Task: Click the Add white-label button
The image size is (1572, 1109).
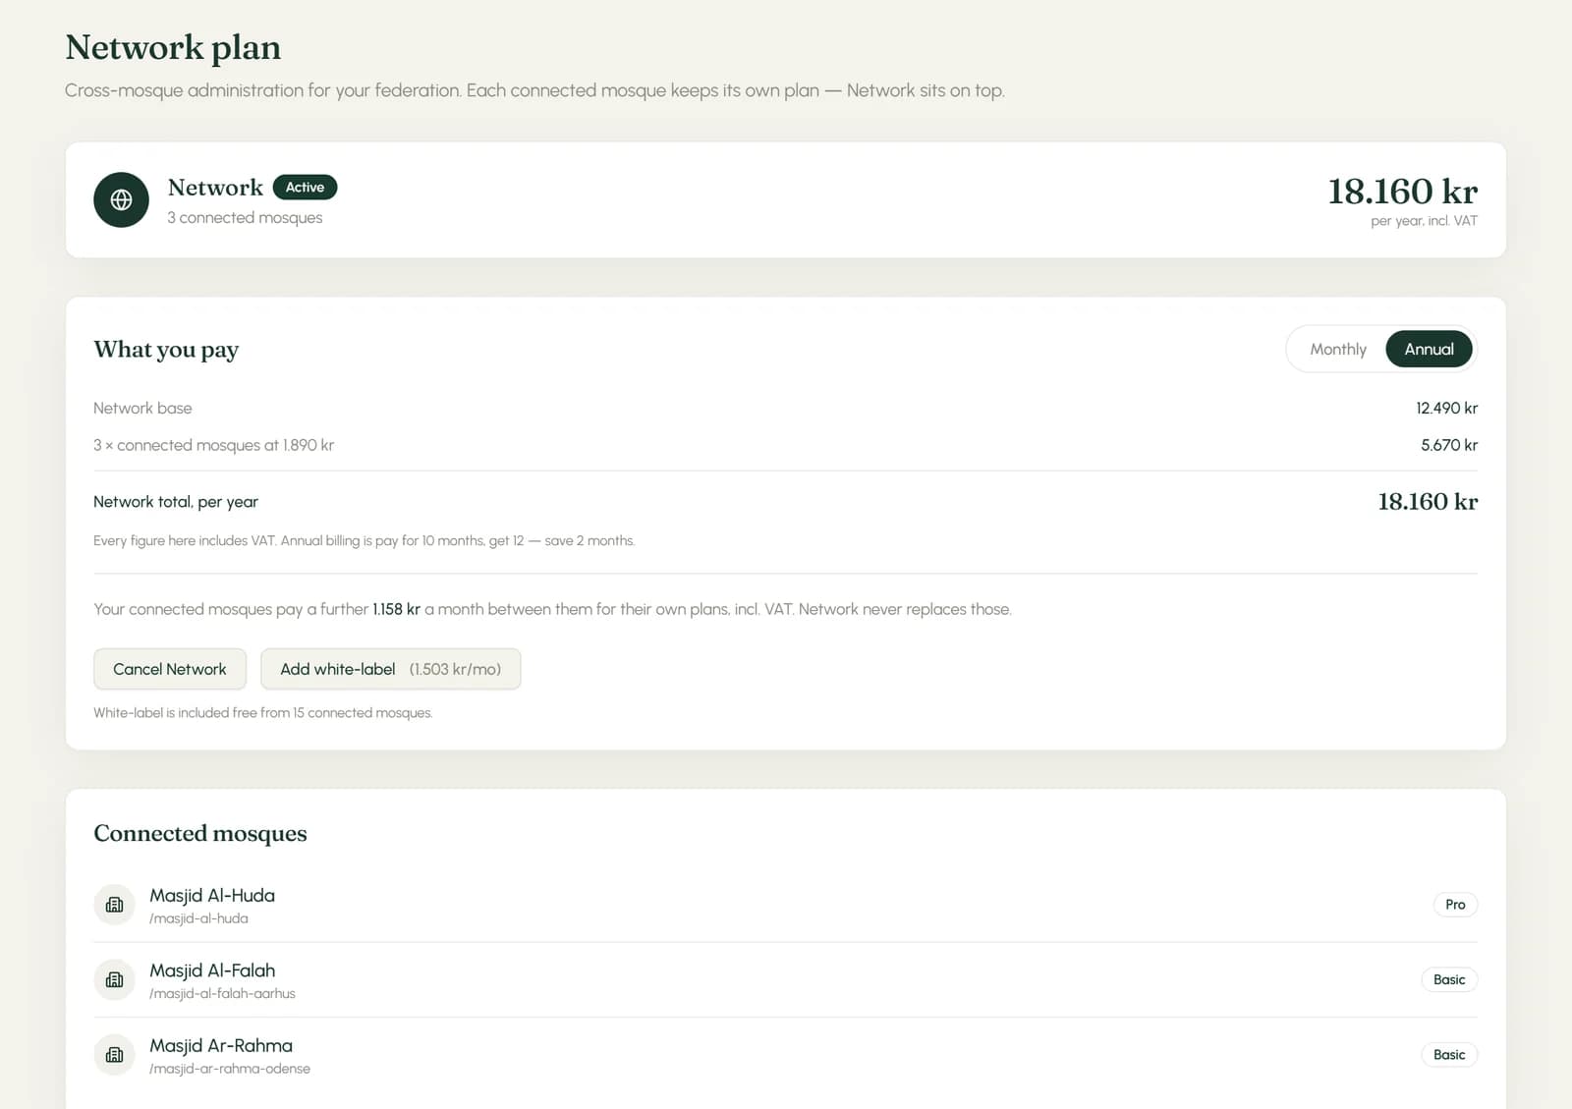Action: 390,669
